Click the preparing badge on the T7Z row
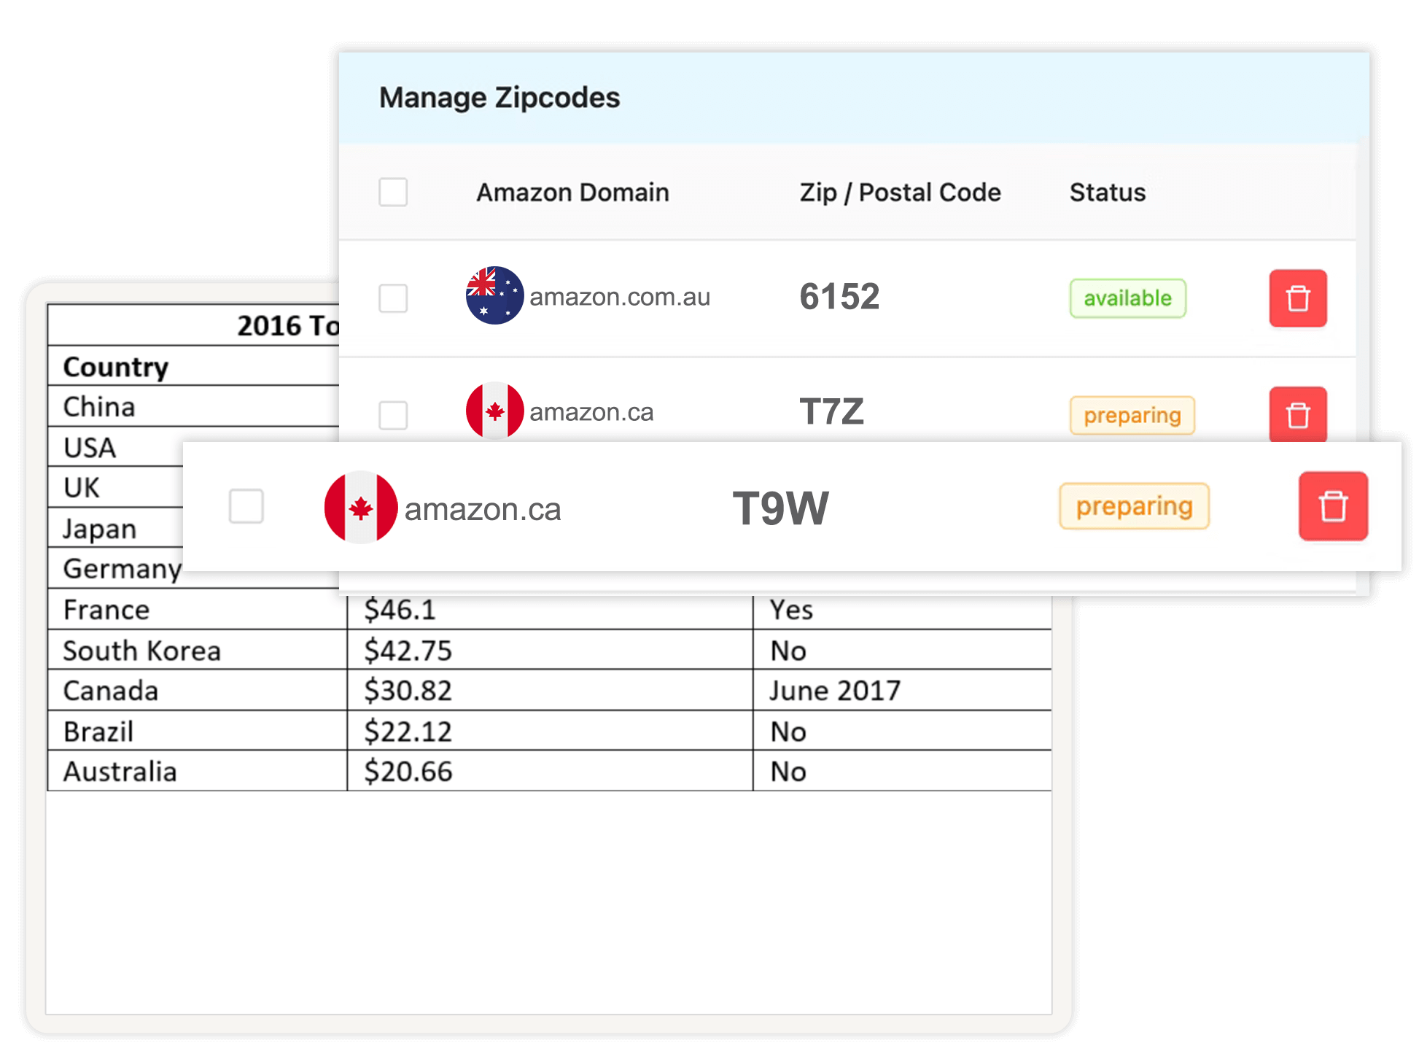 (1132, 414)
